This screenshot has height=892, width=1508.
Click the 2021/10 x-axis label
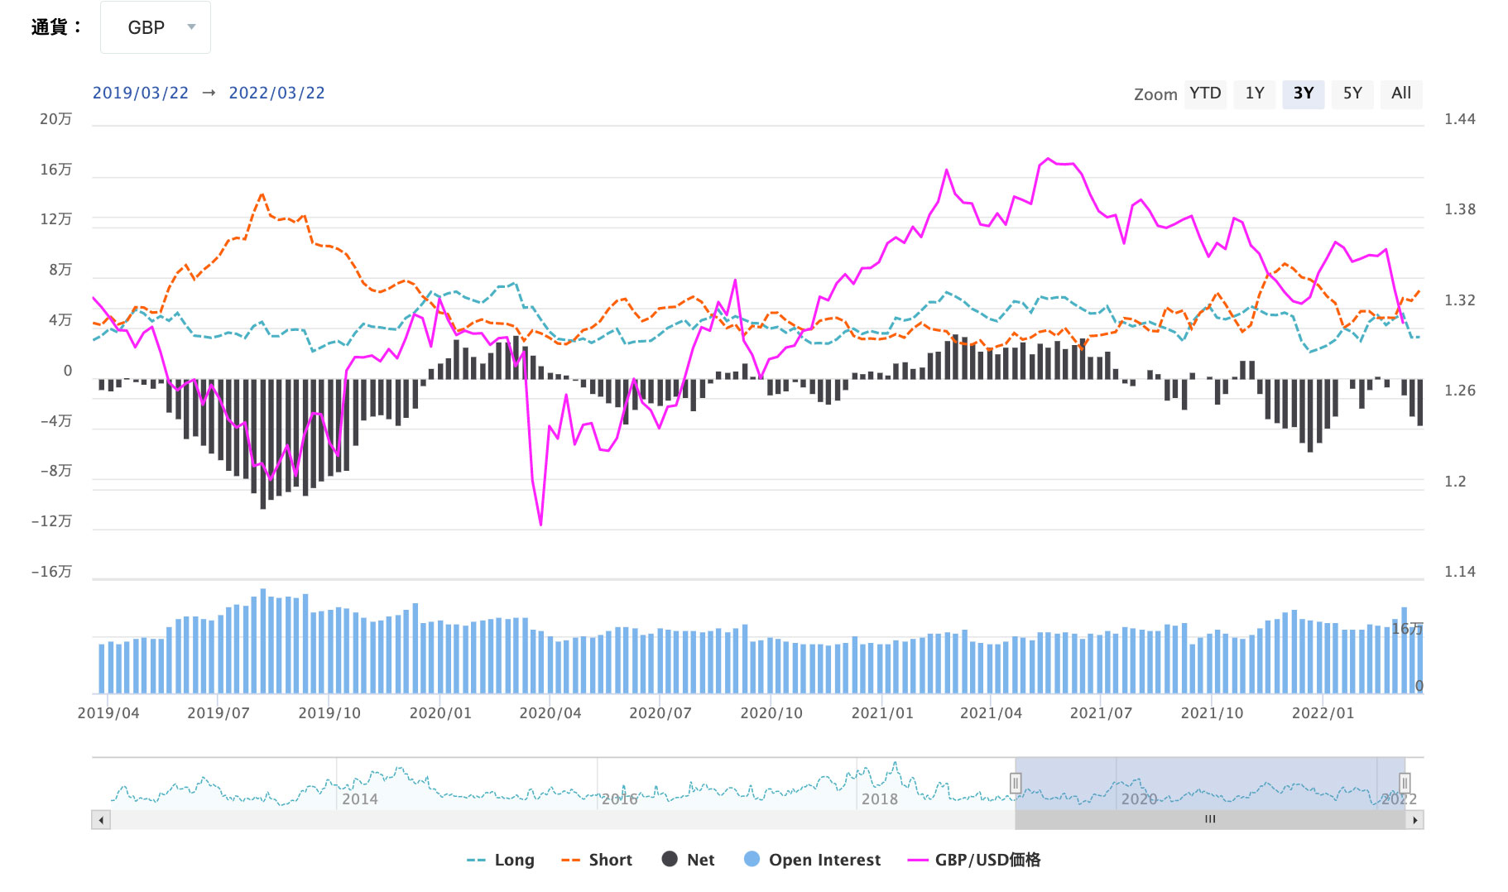click(1212, 713)
